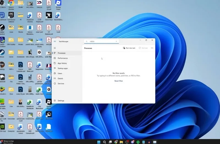Select the Lunar Client desktop shortcut

click(x=49, y=115)
